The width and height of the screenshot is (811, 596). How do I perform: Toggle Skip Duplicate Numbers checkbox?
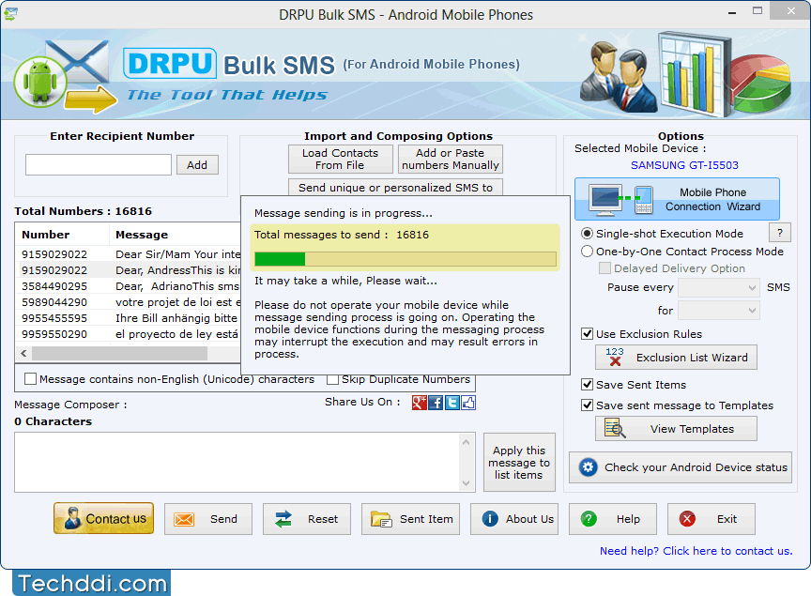(x=332, y=378)
